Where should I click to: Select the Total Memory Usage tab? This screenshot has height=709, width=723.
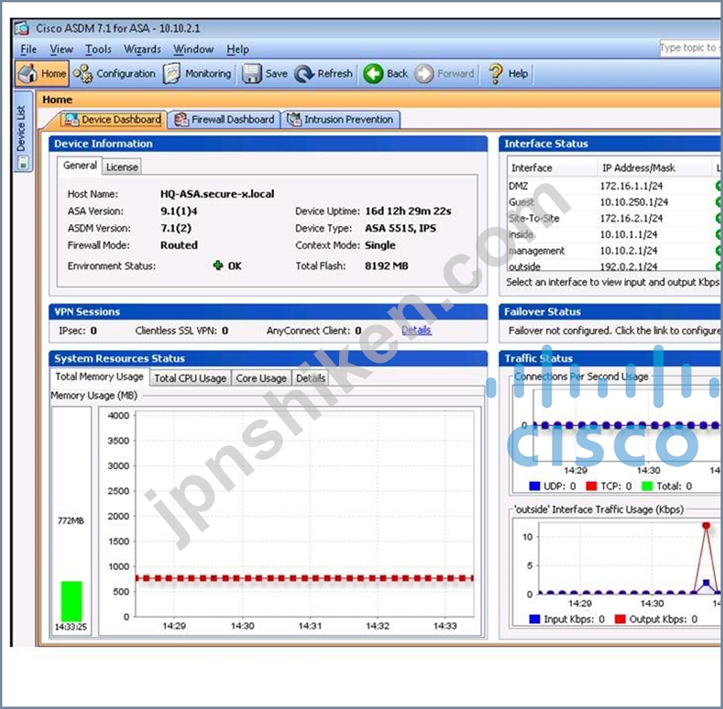coord(99,377)
